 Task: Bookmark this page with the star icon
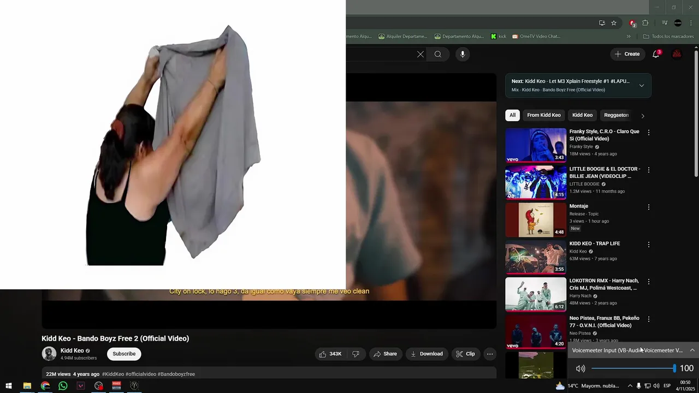pos(614,23)
